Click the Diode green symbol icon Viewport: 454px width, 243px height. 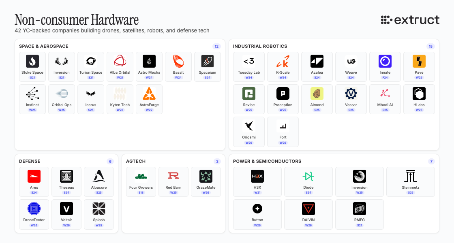pyautogui.click(x=308, y=176)
